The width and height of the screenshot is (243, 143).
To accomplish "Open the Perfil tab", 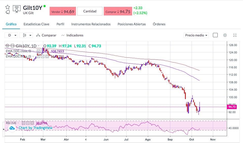I will (60, 24).
